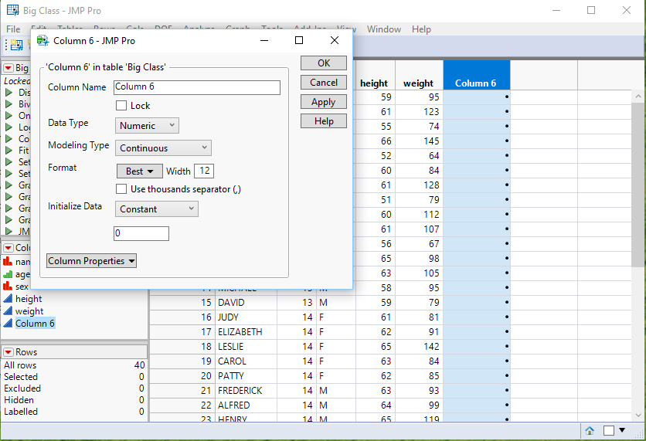Click 'Excluded' in the Rows panel
The image size is (646, 441).
tap(22, 388)
